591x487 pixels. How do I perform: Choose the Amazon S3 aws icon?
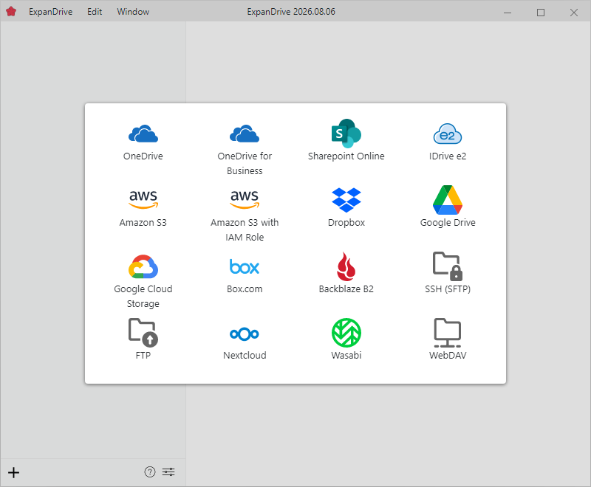[143, 200]
